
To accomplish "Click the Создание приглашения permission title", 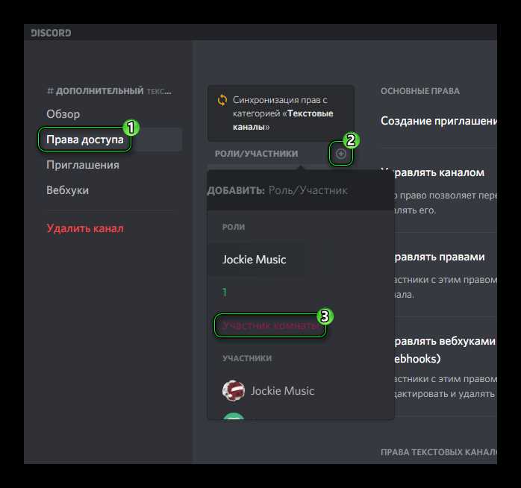I will click(x=439, y=121).
